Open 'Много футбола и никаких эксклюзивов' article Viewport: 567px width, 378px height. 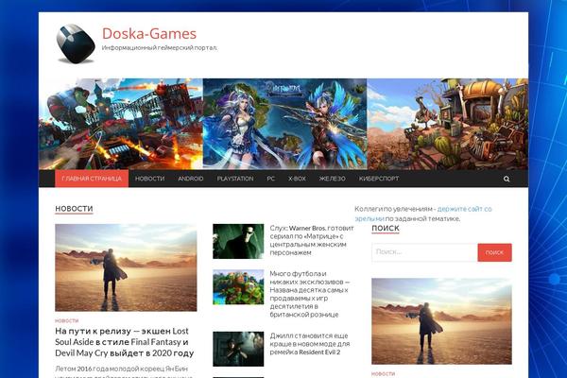pyautogui.click(x=310, y=294)
